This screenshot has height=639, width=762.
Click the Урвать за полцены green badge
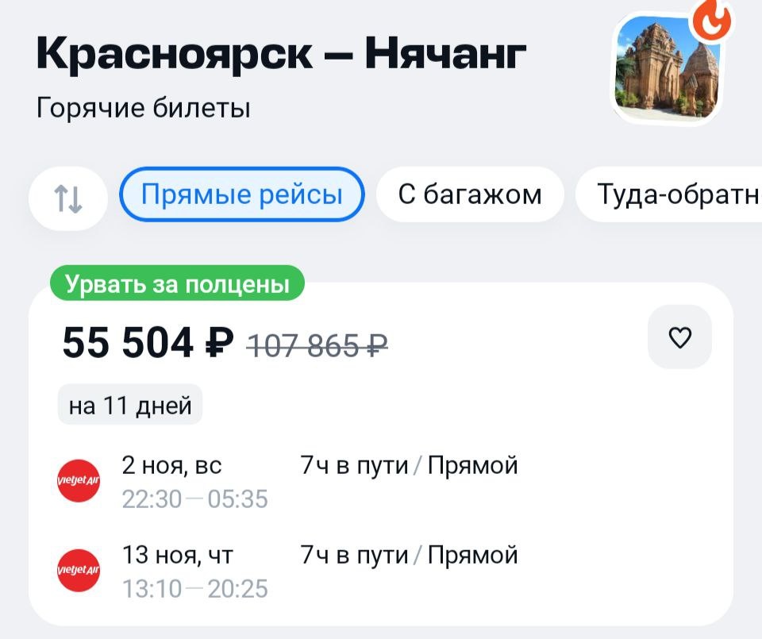tap(176, 283)
